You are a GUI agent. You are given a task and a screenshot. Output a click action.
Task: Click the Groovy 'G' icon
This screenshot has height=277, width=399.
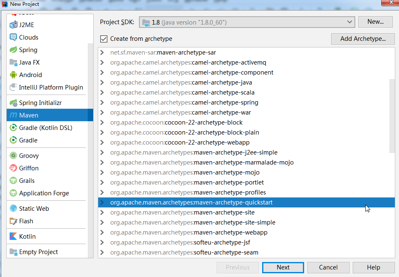13,155
